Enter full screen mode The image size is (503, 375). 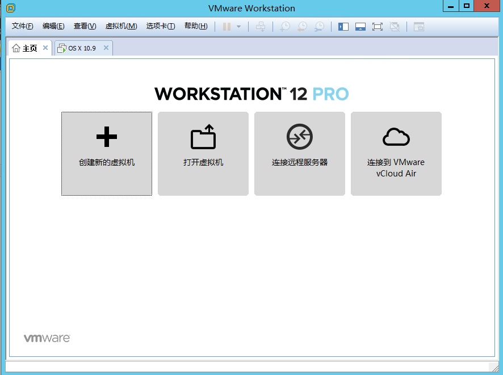(378, 27)
